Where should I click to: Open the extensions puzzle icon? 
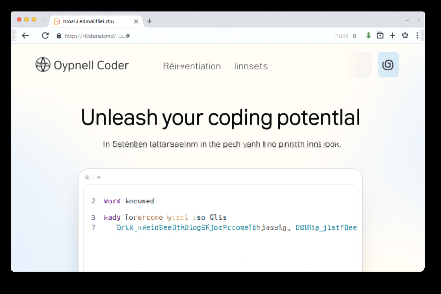click(405, 35)
